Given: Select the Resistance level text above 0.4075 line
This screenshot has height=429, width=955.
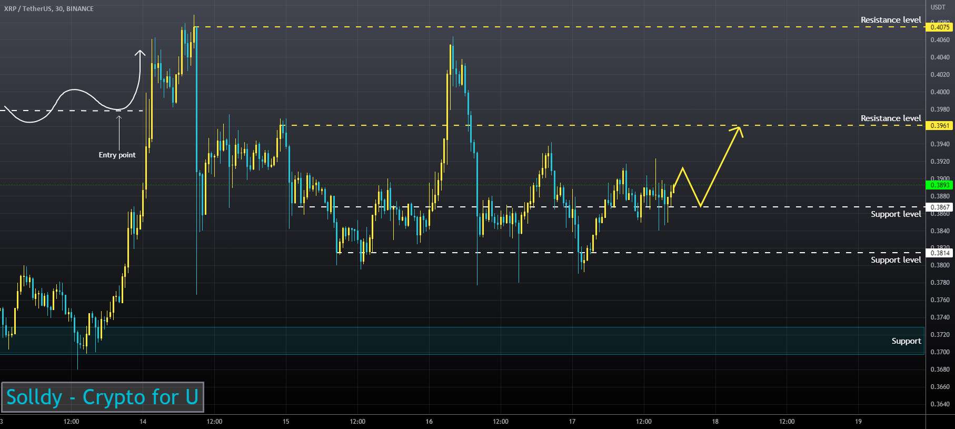Looking at the screenshot, I should click(x=891, y=20).
